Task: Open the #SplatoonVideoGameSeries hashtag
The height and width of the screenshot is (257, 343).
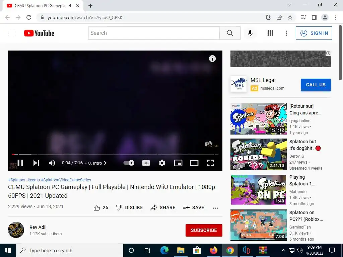Action: 66,180
